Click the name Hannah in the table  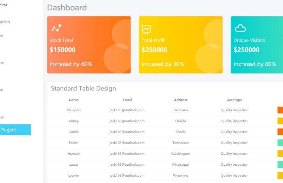click(74, 154)
